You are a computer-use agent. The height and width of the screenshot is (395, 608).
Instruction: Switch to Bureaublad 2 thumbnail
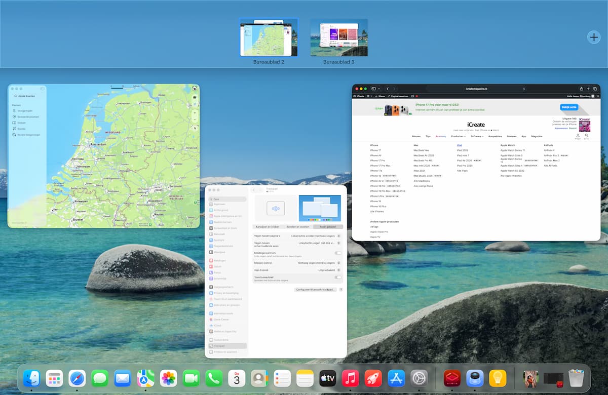click(269, 37)
